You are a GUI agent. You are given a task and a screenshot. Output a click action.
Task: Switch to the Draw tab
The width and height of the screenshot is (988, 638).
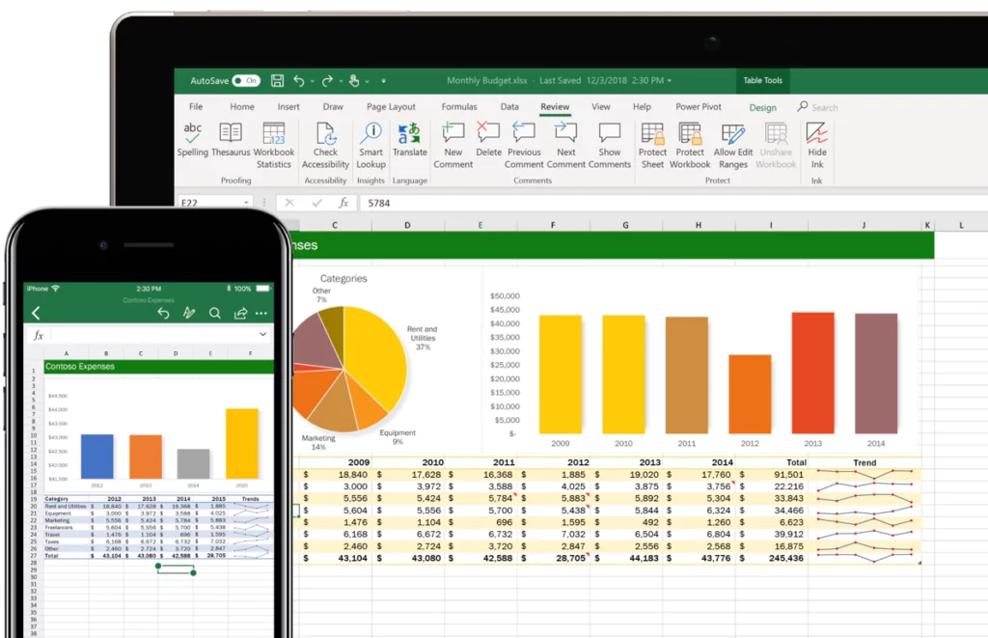(x=333, y=106)
